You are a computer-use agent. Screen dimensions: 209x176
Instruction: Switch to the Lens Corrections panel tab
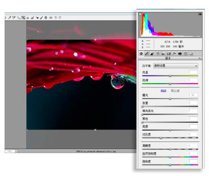click(x=169, y=53)
